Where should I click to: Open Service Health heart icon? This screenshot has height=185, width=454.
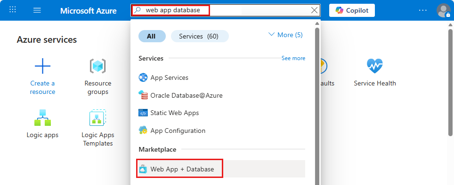(375, 66)
